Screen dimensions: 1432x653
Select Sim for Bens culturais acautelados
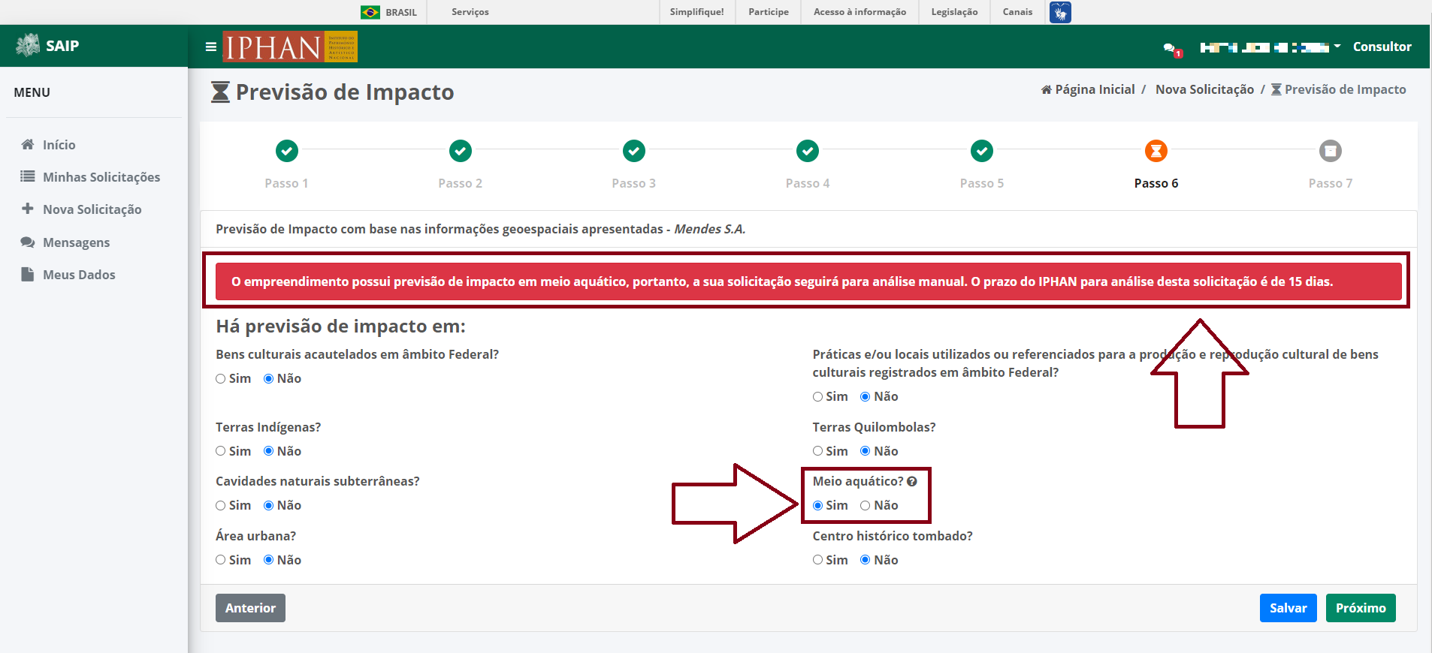click(221, 379)
